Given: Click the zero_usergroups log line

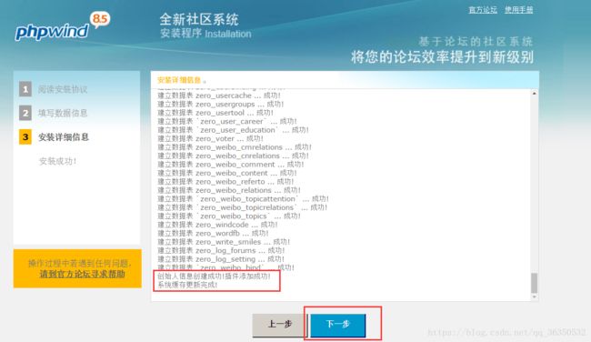Looking at the screenshot, I should pyautogui.click(x=221, y=105).
